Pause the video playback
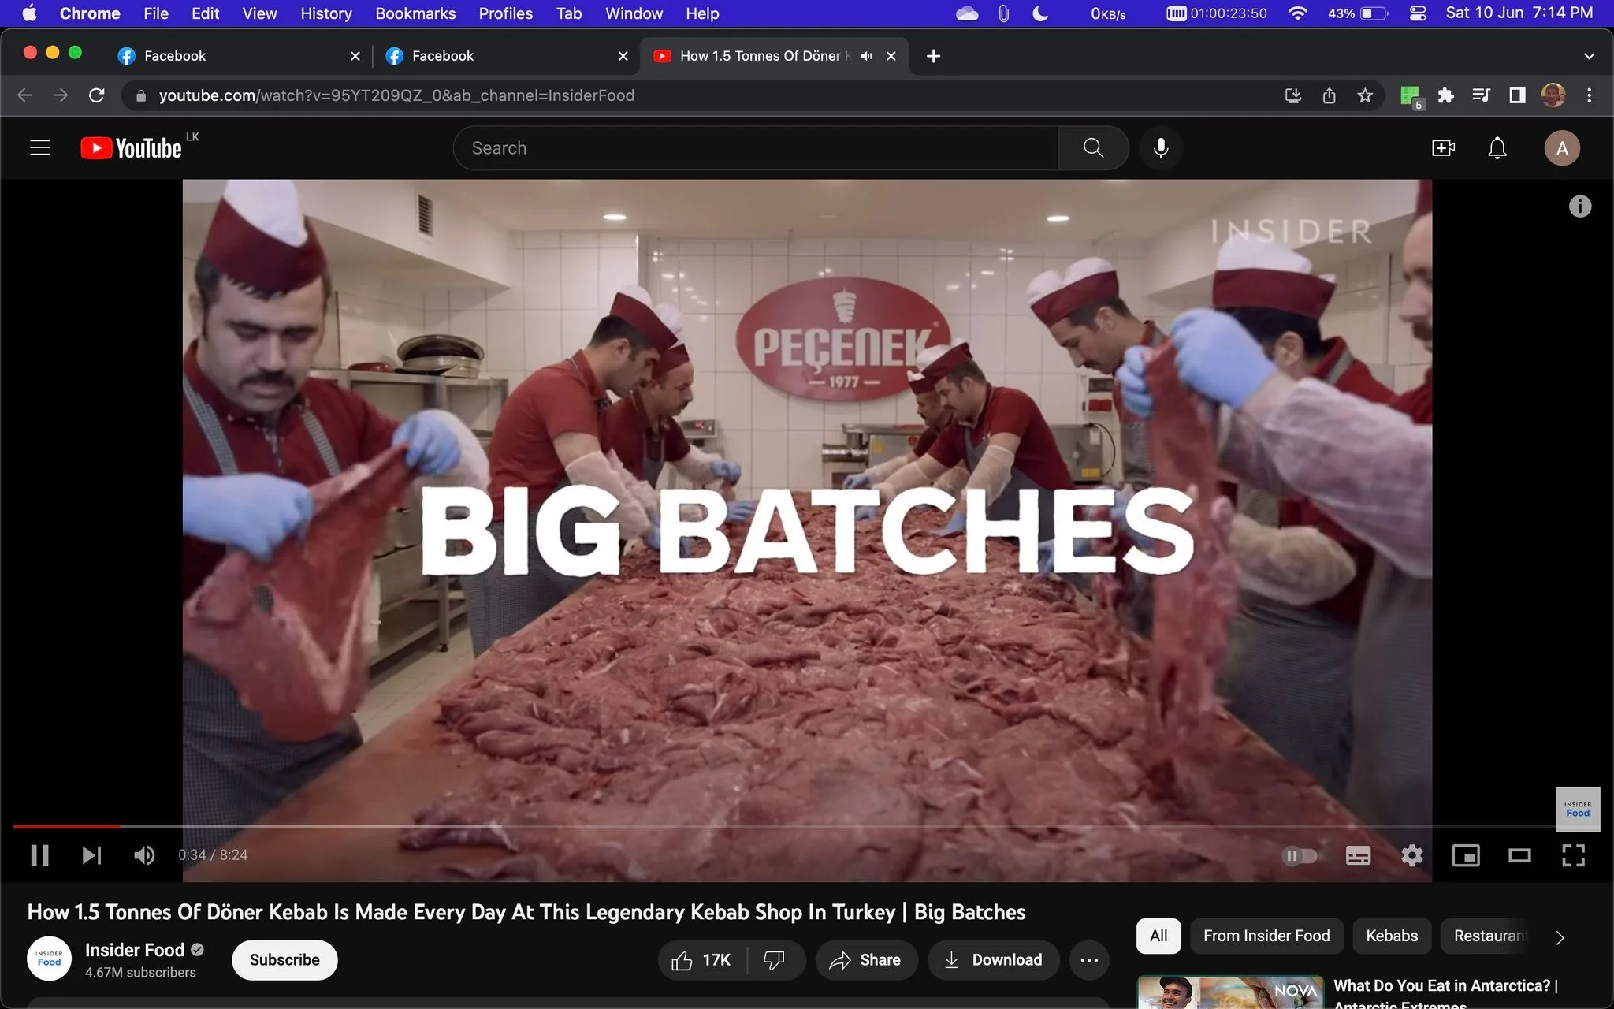The width and height of the screenshot is (1614, 1009). click(40, 855)
